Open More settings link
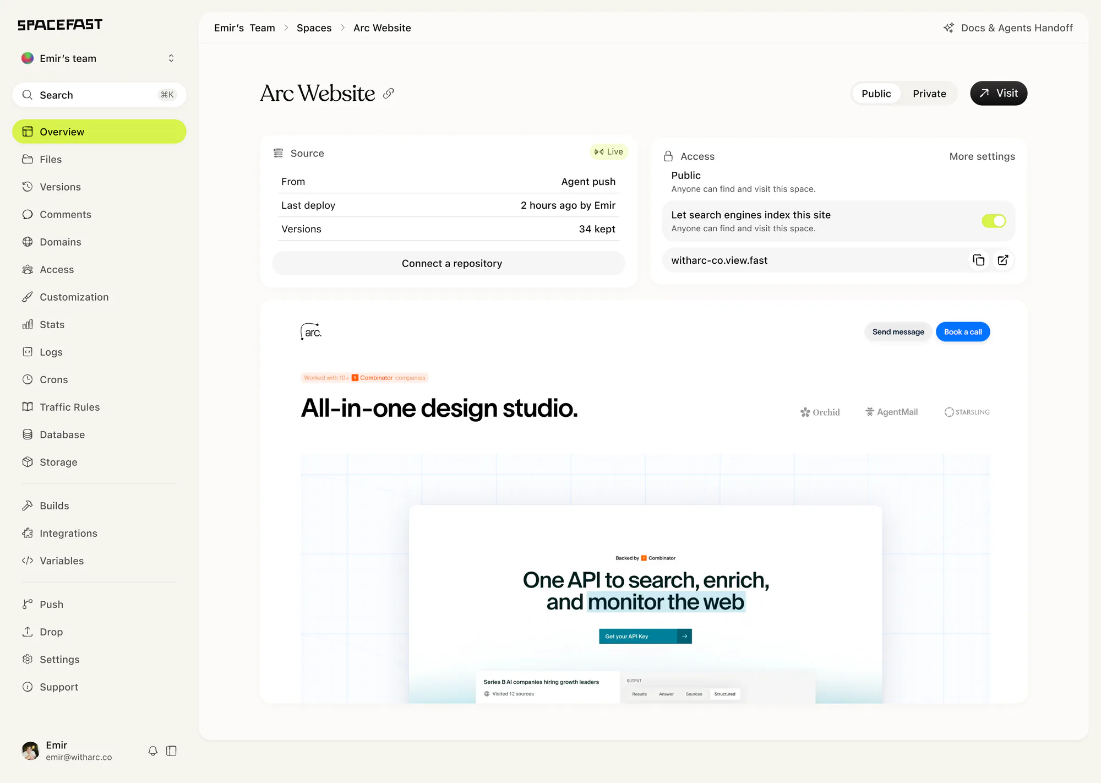 coord(982,156)
